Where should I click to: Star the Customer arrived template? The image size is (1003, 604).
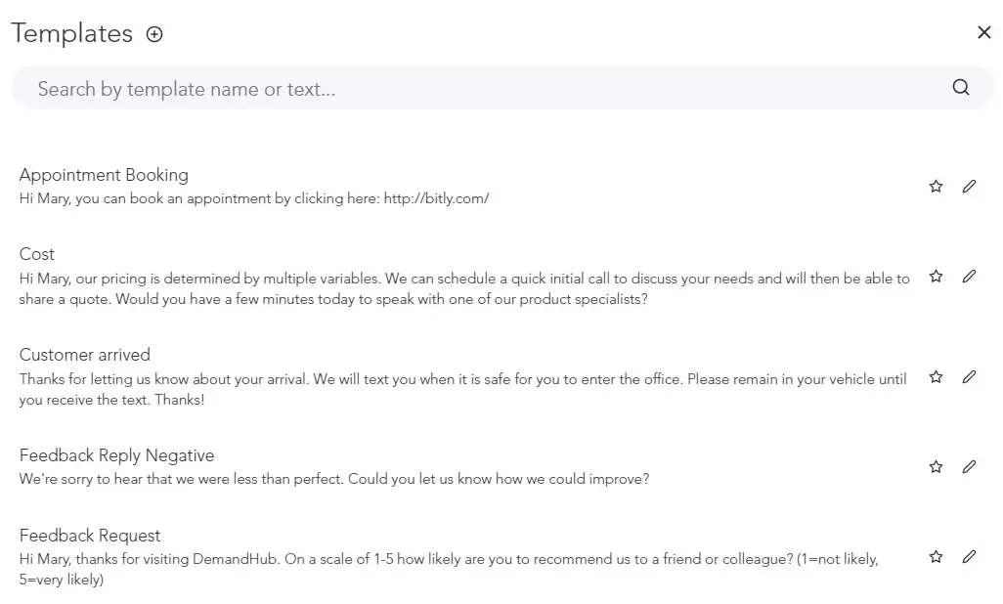(936, 377)
